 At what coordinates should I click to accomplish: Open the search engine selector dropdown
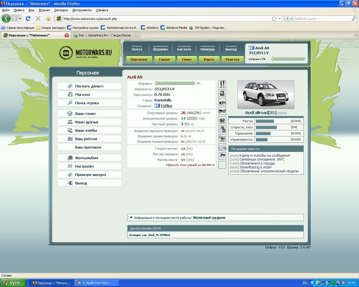click(289, 19)
